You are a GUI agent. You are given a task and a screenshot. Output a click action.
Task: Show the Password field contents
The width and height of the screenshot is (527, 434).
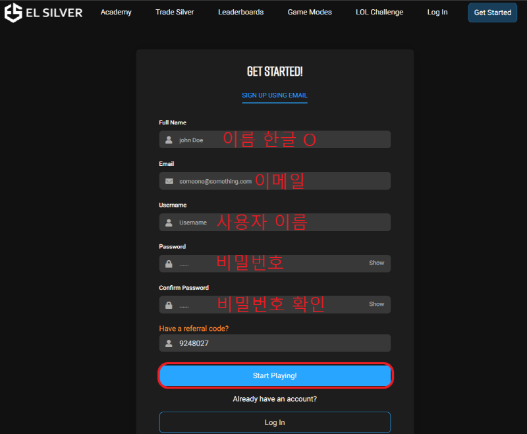point(376,263)
